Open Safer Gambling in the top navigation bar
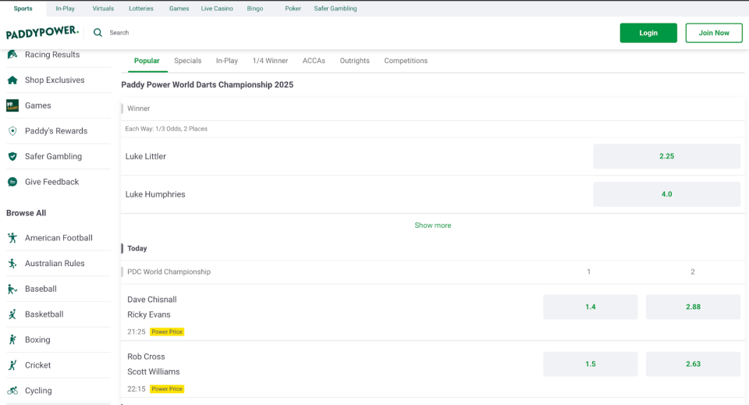 click(x=335, y=9)
